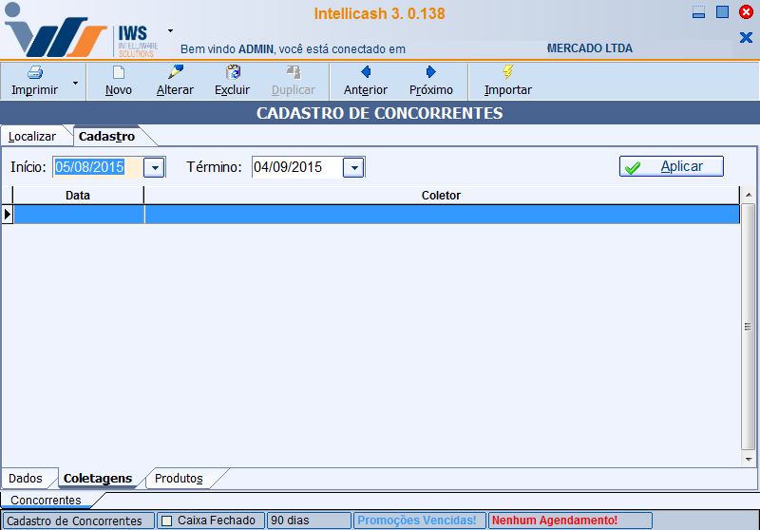Click the Importar lightning icon
This screenshot has height=530, width=760.
coord(507,73)
